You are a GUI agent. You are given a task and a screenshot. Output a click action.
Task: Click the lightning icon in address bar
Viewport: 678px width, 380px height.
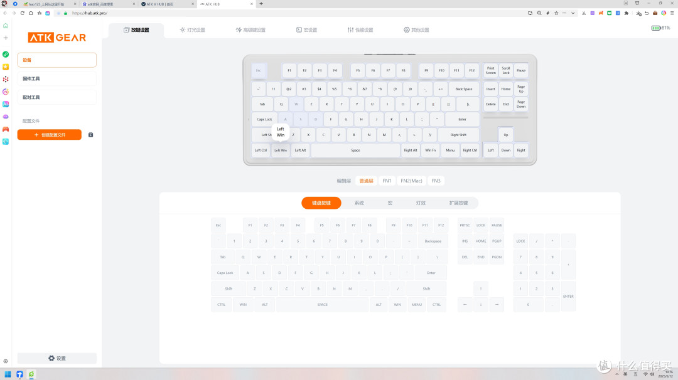coord(548,13)
